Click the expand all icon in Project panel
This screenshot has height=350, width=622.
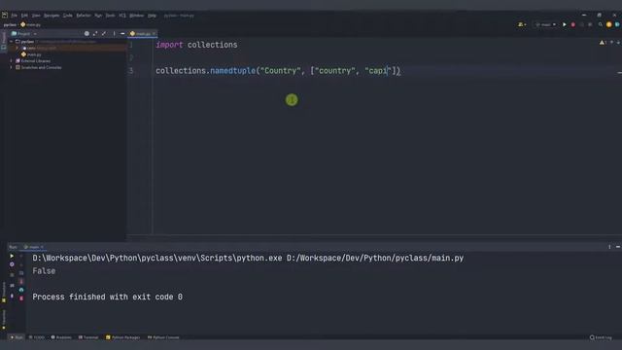click(x=95, y=34)
